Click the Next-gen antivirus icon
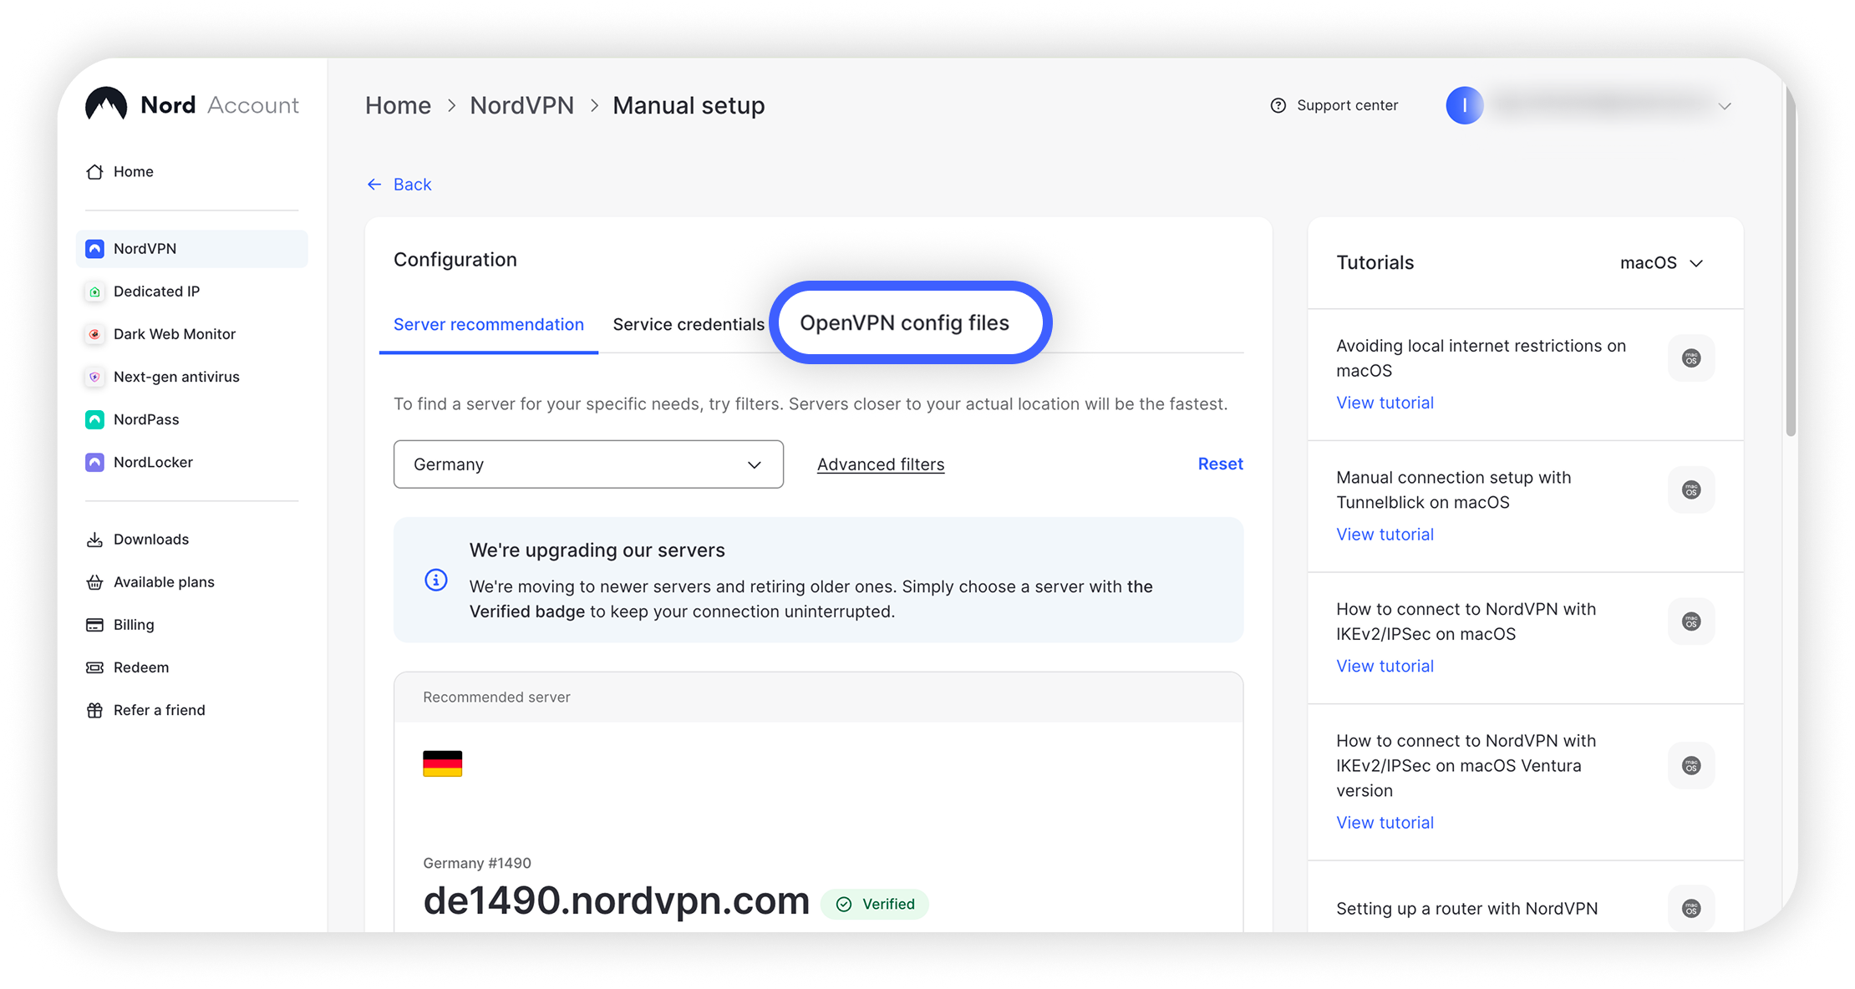Screen dimensions: 1855x989 [x=94, y=377]
